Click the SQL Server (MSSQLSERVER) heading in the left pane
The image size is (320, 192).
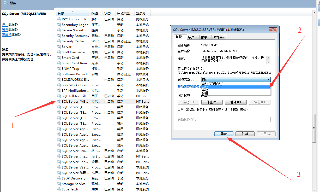click(x=24, y=14)
